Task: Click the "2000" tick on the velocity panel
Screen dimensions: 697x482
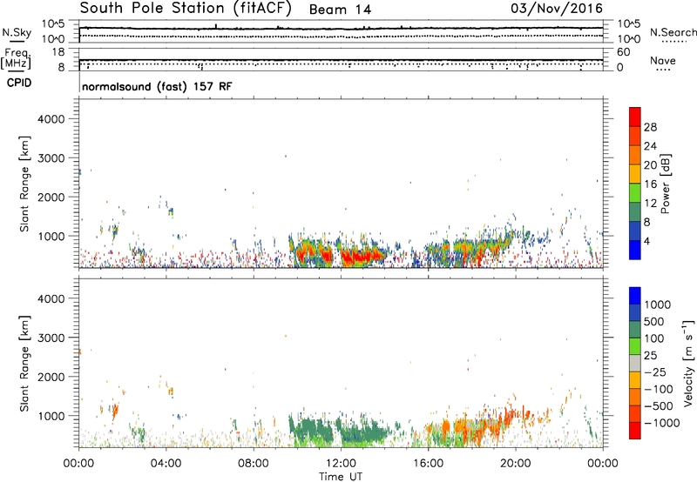Action: 51,377
